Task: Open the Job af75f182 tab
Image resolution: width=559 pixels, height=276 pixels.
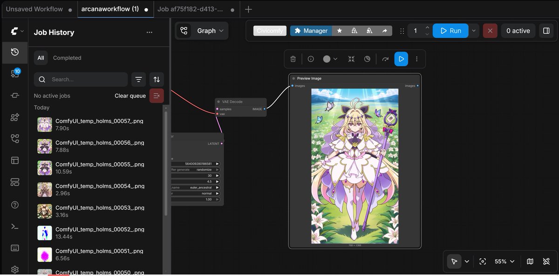Action: [x=197, y=9]
